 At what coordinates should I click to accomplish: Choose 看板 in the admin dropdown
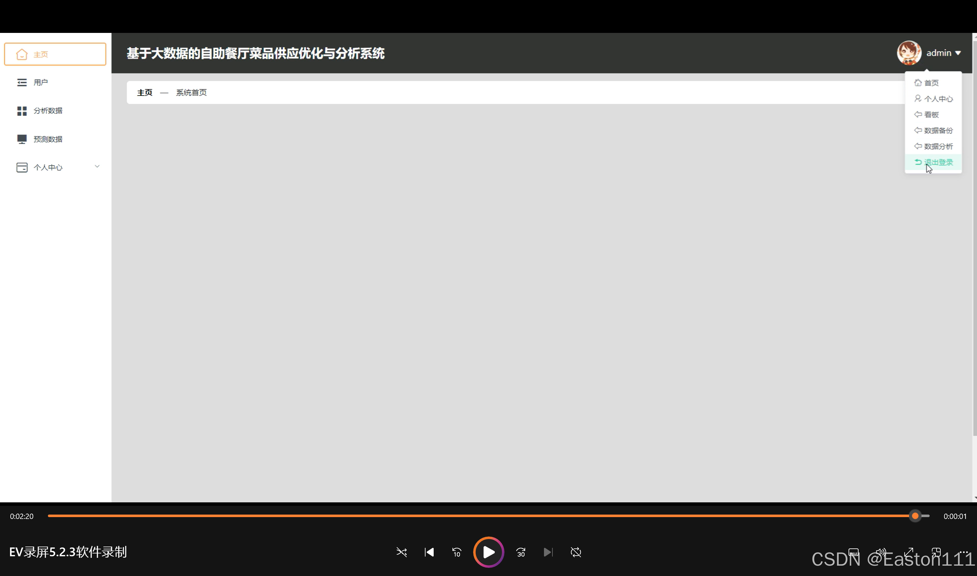(x=933, y=114)
